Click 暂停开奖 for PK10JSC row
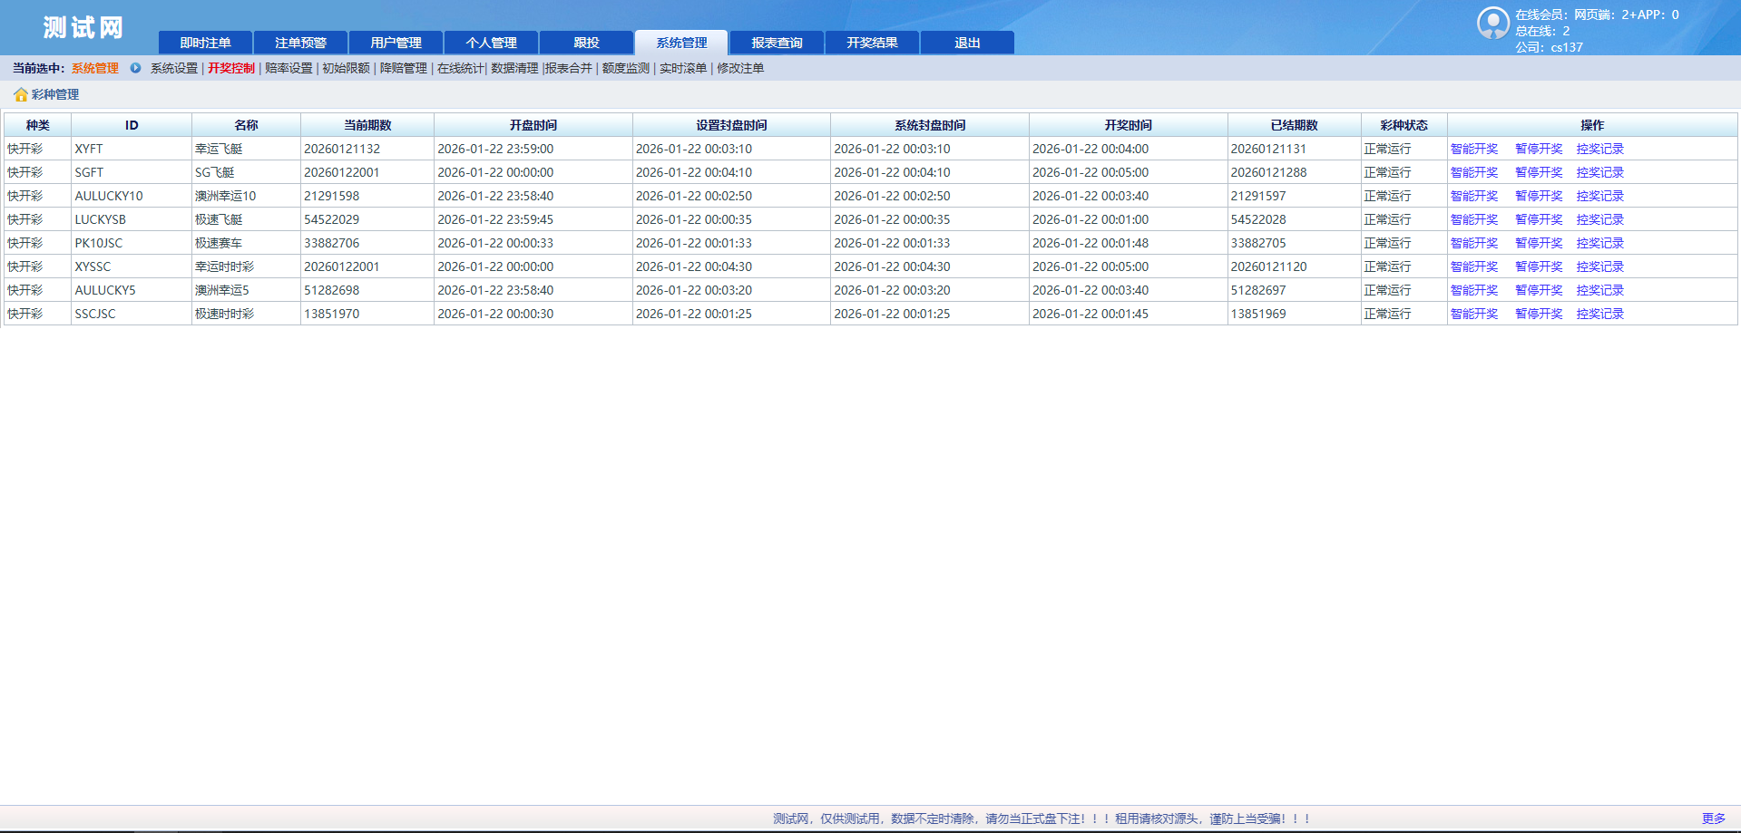The image size is (1741, 833). pos(1539,243)
